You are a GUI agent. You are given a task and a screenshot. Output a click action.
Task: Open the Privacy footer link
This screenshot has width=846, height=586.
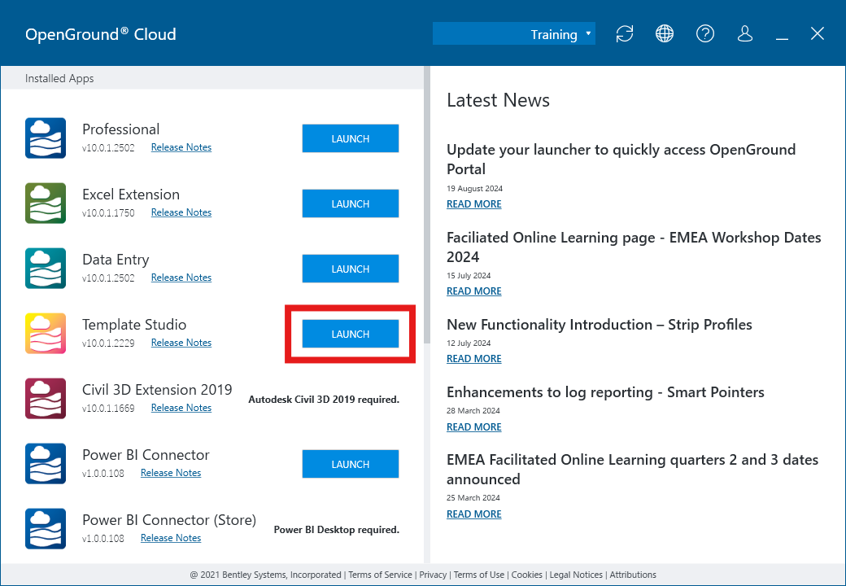(433, 575)
